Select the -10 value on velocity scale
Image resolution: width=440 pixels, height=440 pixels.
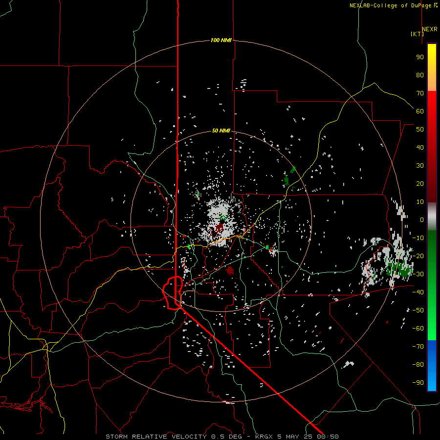[x=418, y=238]
